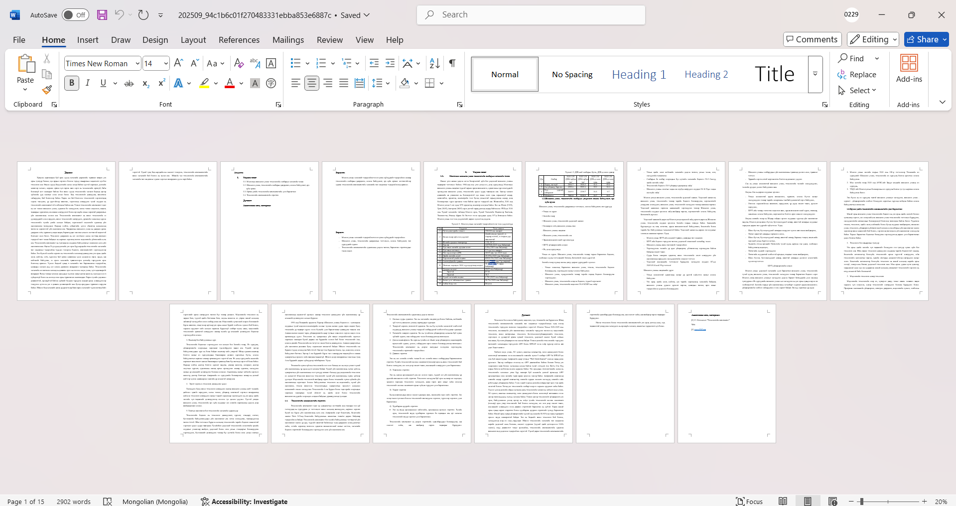The image size is (956, 506).
Task: Sort the selection with the Sort icon
Action: (x=434, y=63)
